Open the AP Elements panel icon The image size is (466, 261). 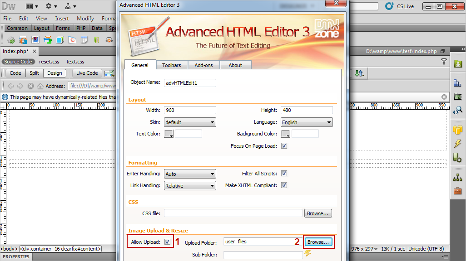(458, 97)
